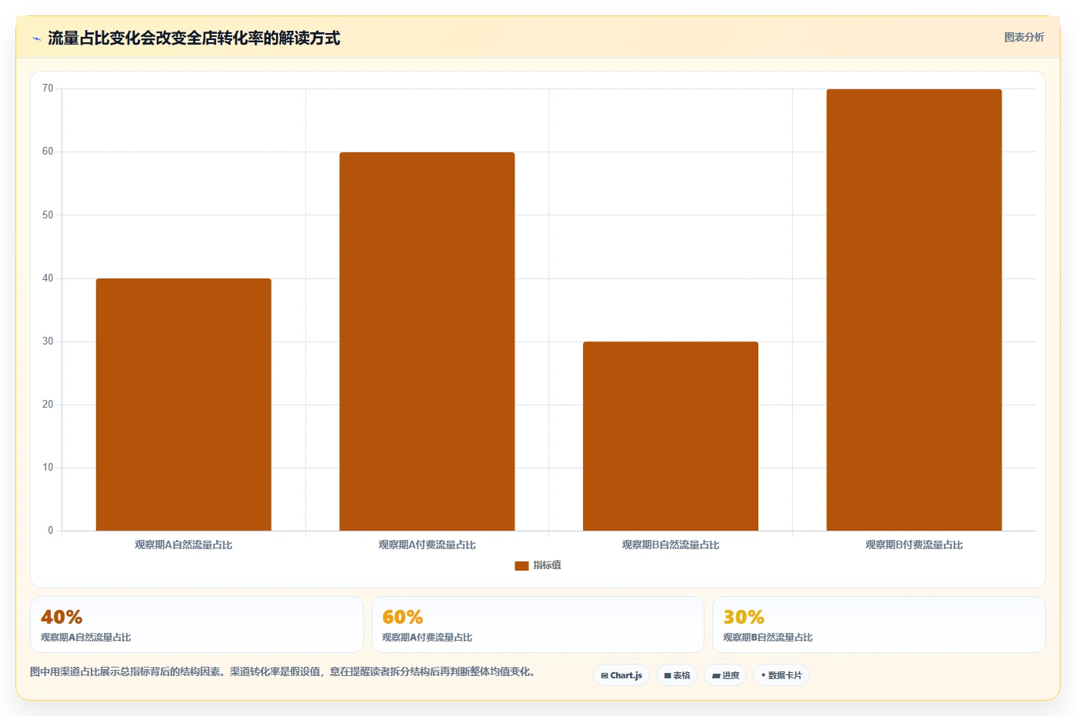The image size is (1076, 716).
Task: Click the y-axis label 50
Action: click(48, 215)
